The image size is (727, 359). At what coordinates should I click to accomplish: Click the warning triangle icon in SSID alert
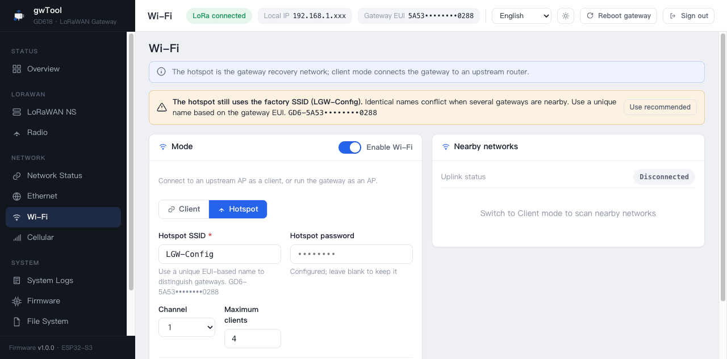point(162,107)
